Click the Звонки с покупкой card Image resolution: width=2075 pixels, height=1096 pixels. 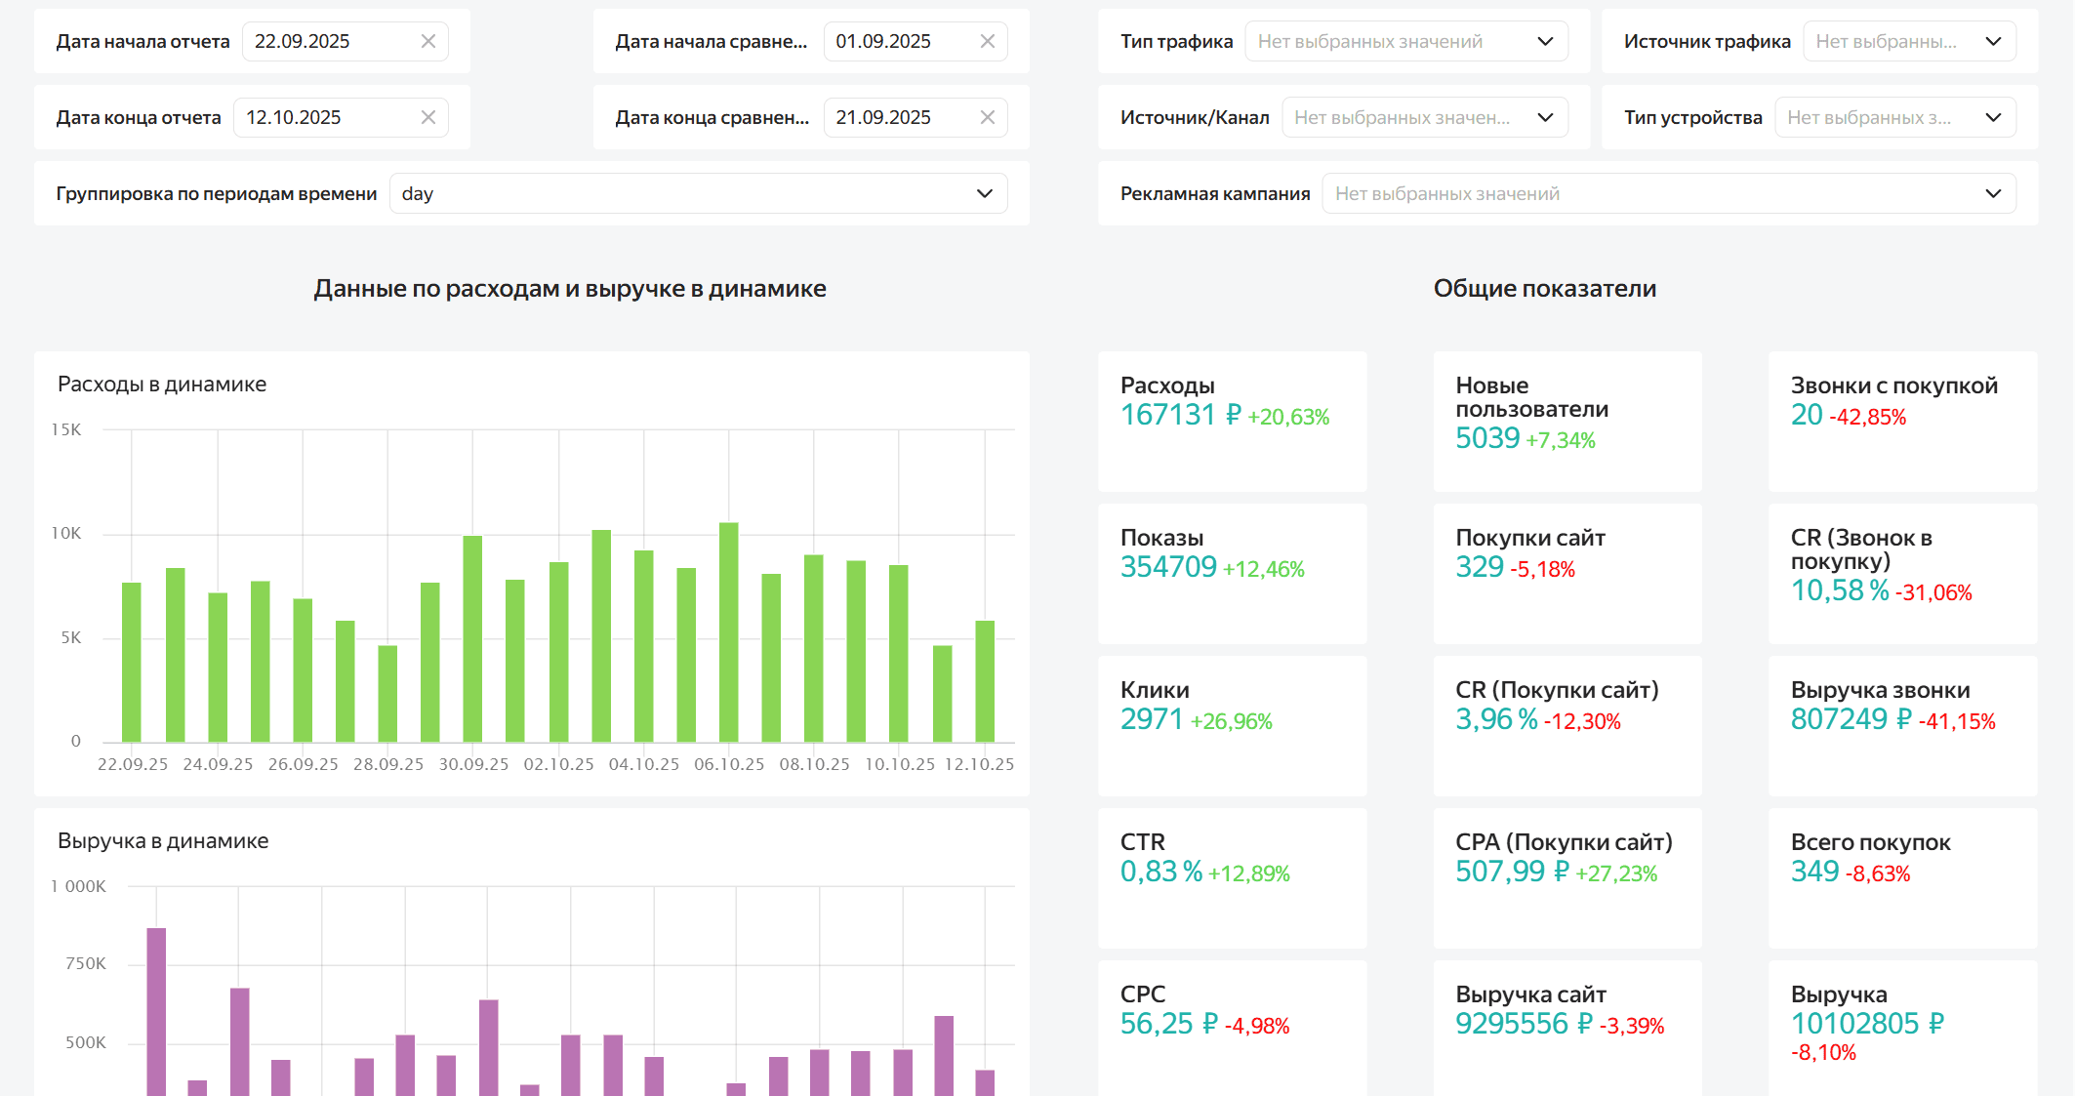click(x=1901, y=421)
